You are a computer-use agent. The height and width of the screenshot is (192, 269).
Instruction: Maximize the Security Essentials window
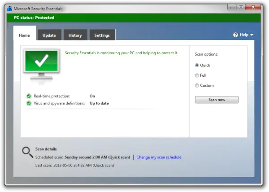[x=241, y=7]
